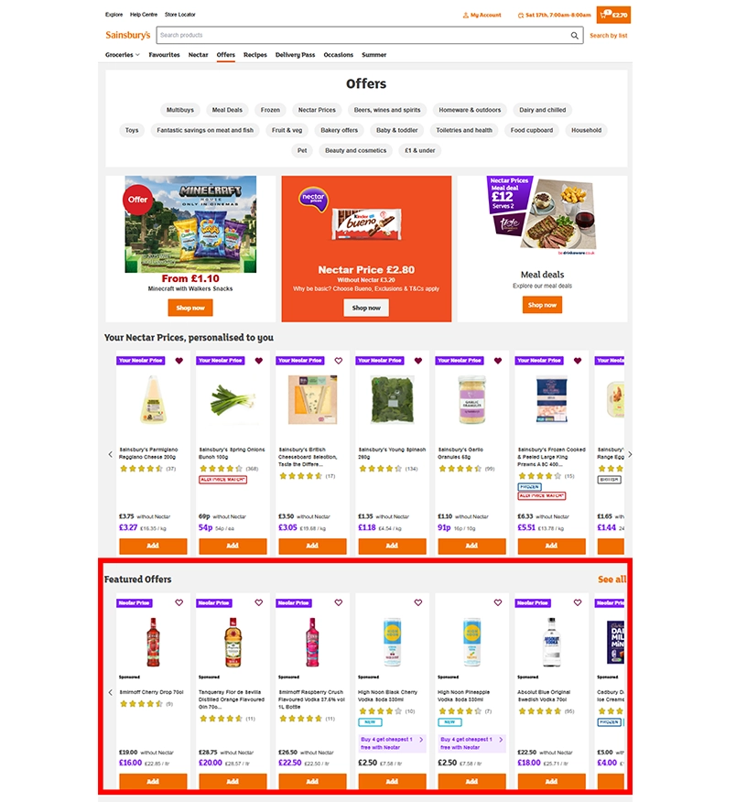Favourite the Sainsbury's British Cheeseboard Selection
Viewport: 747px width, 802px height.
[x=339, y=361]
